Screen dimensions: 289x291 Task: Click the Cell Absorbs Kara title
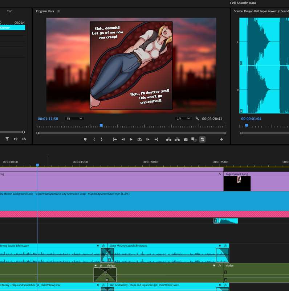[243, 3]
